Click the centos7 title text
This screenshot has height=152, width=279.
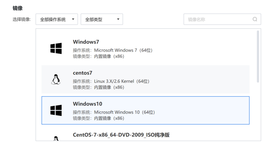[x=83, y=73]
